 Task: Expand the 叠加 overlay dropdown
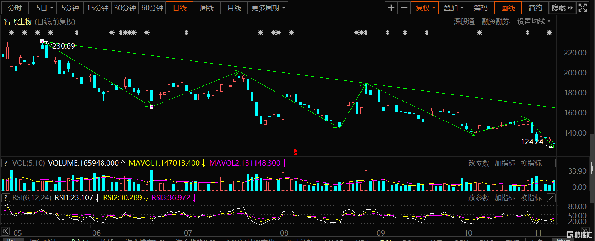click(453, 8)
